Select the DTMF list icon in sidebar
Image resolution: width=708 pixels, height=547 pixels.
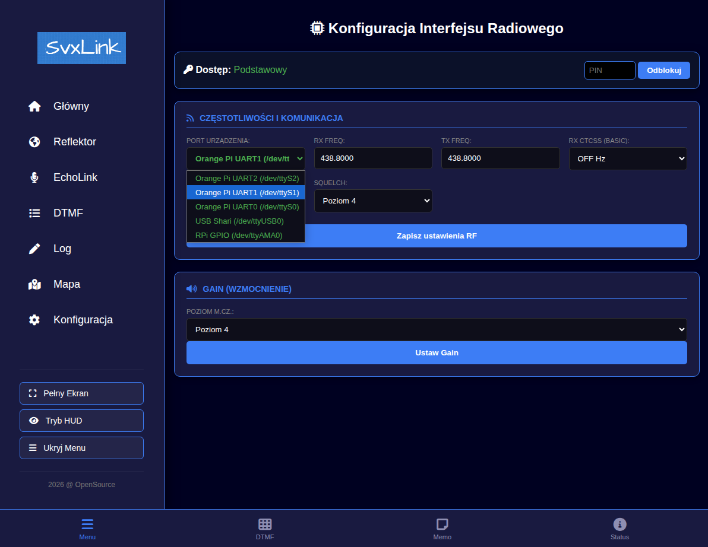point(34,213)
